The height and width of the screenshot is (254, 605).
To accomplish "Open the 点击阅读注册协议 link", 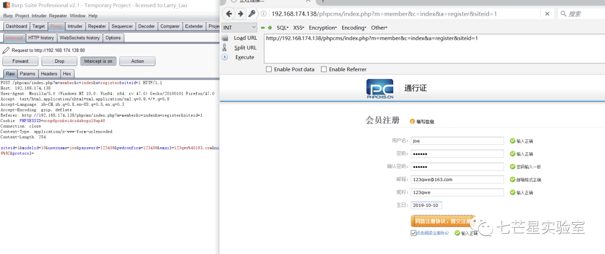I will tap(432, 233).
